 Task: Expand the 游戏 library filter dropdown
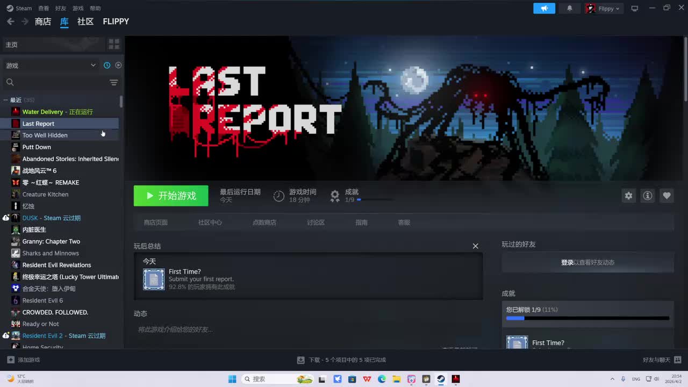(x=51, y=65)
